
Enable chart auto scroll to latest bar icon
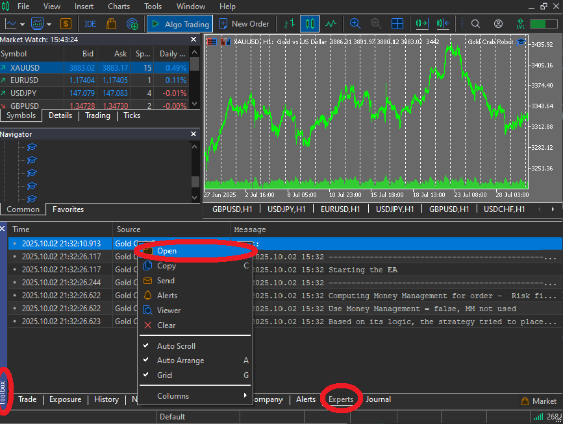421,24
